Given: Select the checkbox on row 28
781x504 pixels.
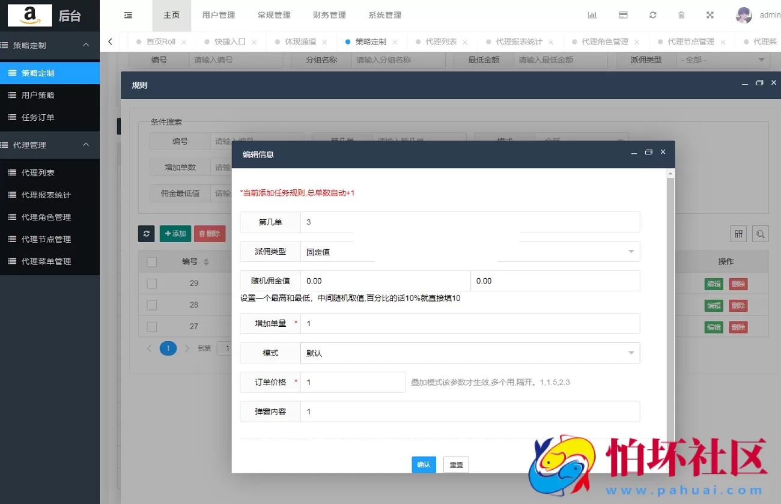Looking at the screenshot, I should tap(151, 305).
